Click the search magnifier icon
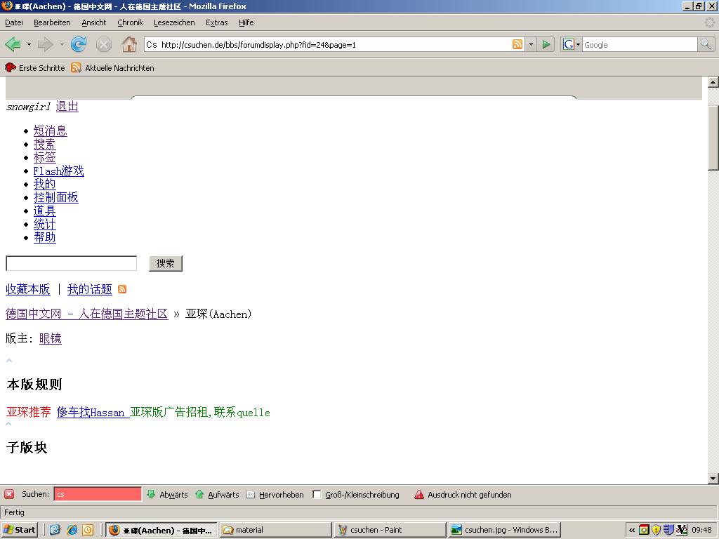Viewport: 719px width, 539px height. click(x=705, y=45)
